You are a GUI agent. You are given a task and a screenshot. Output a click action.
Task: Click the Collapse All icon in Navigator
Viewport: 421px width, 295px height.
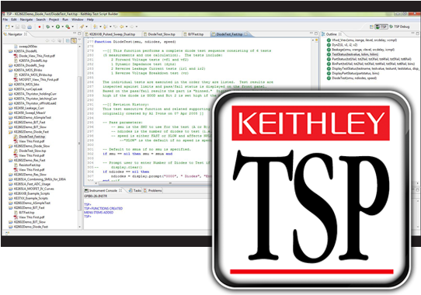(68, 40)
